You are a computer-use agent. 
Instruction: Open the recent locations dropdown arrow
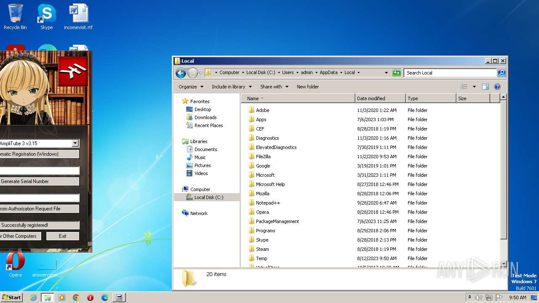point(200,73)
